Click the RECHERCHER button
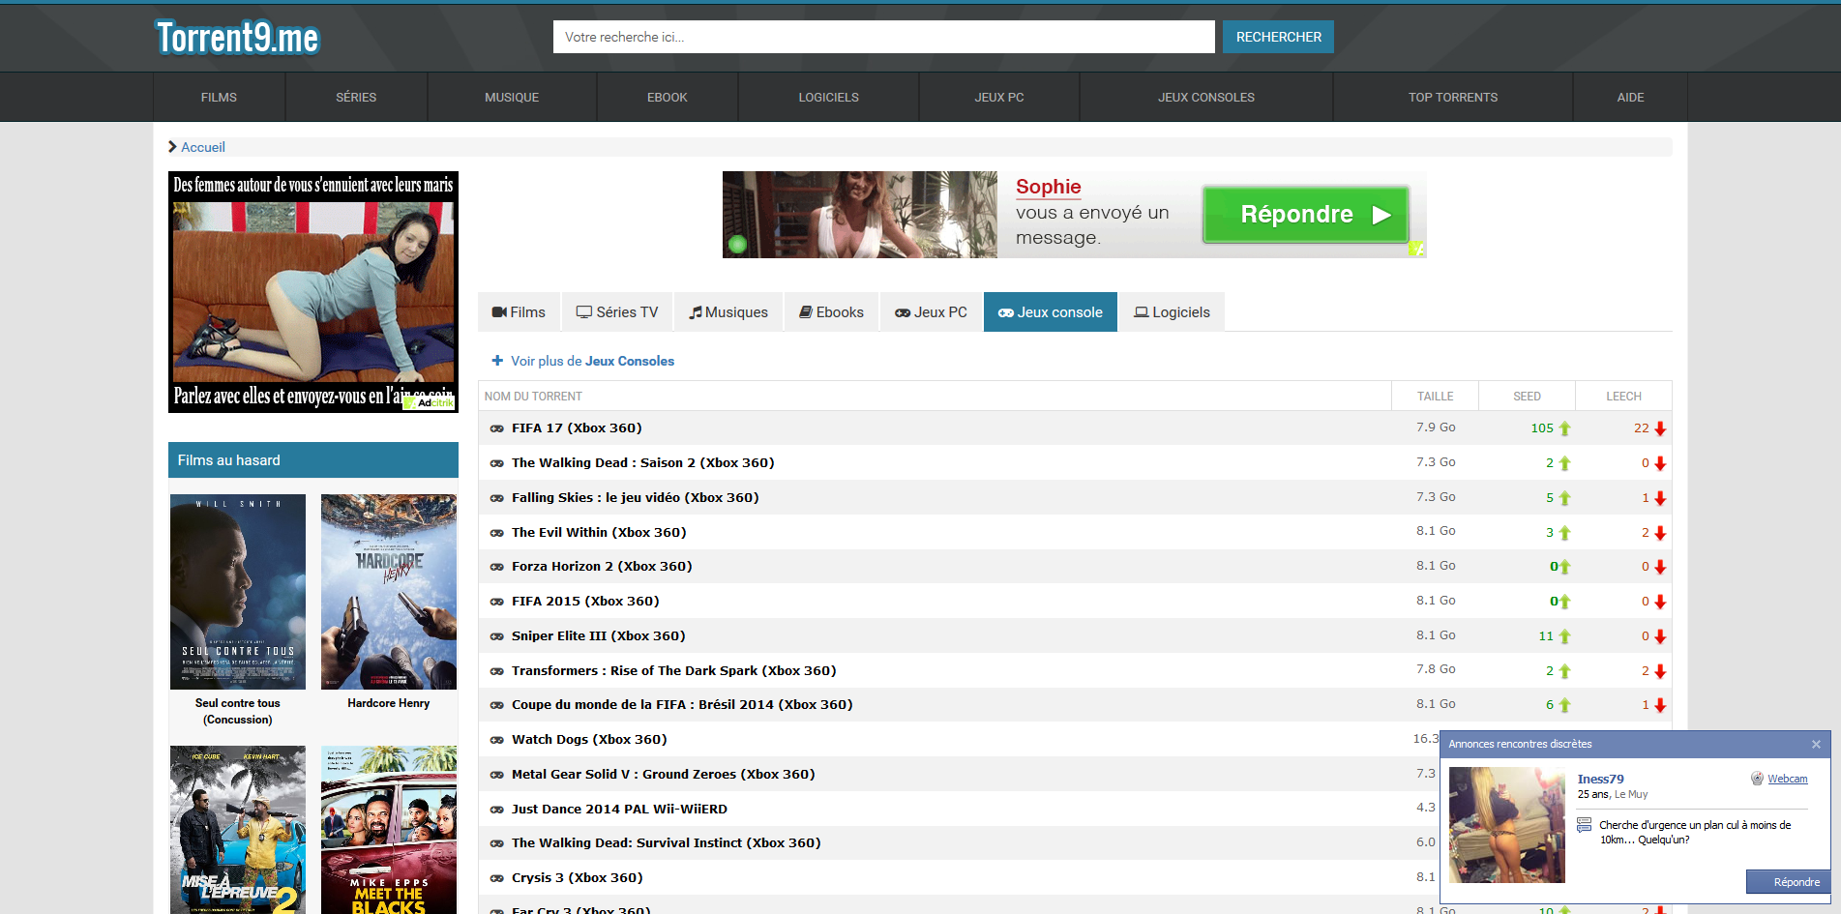This screenshot has width=1841, height=914. pos(1278,37)
